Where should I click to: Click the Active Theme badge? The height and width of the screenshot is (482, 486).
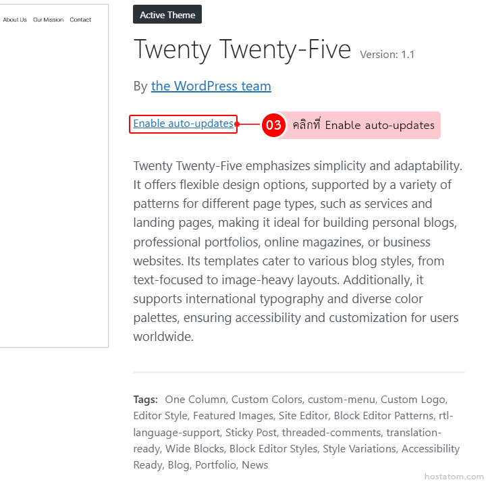(167, 15)
